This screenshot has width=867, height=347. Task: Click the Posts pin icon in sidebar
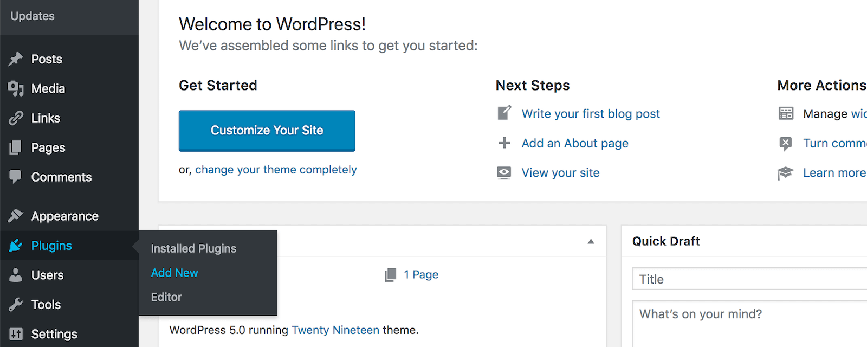point(16,59)
